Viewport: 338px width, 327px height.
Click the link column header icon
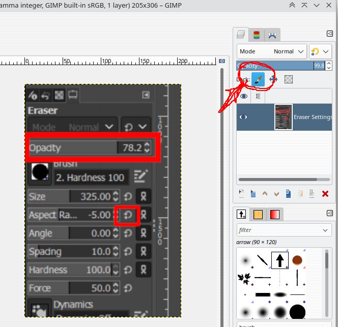coord(258,96)
